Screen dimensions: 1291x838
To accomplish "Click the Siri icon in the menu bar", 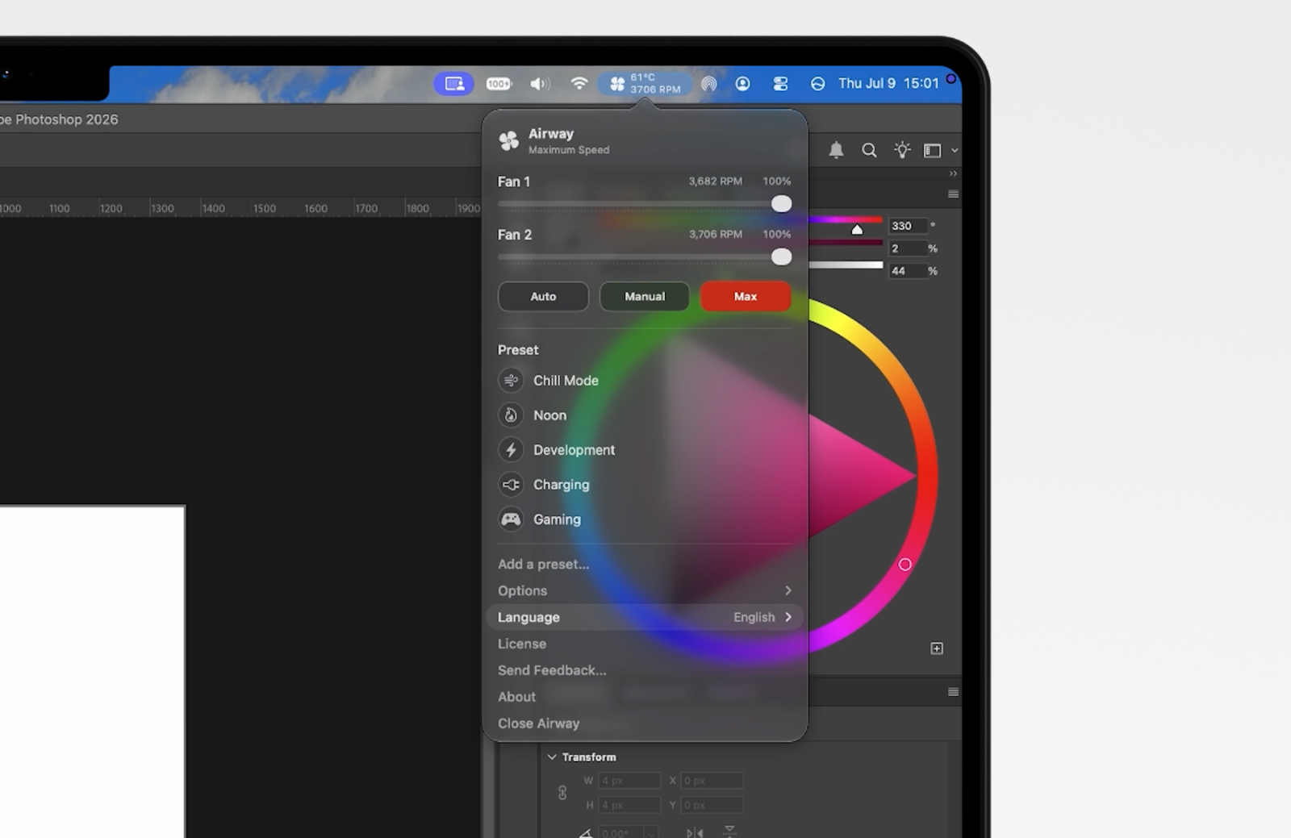I will 817,84.
